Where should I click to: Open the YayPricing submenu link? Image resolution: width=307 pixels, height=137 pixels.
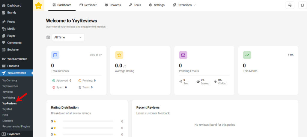9,98
